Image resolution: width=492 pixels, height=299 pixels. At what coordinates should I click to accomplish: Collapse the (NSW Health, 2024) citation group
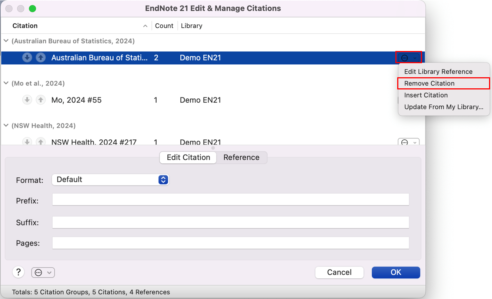(6, 126)
